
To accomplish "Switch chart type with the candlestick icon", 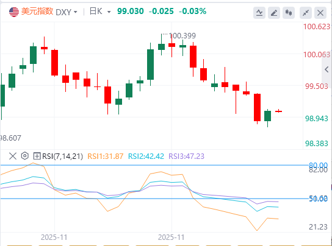I will point(289,13).
